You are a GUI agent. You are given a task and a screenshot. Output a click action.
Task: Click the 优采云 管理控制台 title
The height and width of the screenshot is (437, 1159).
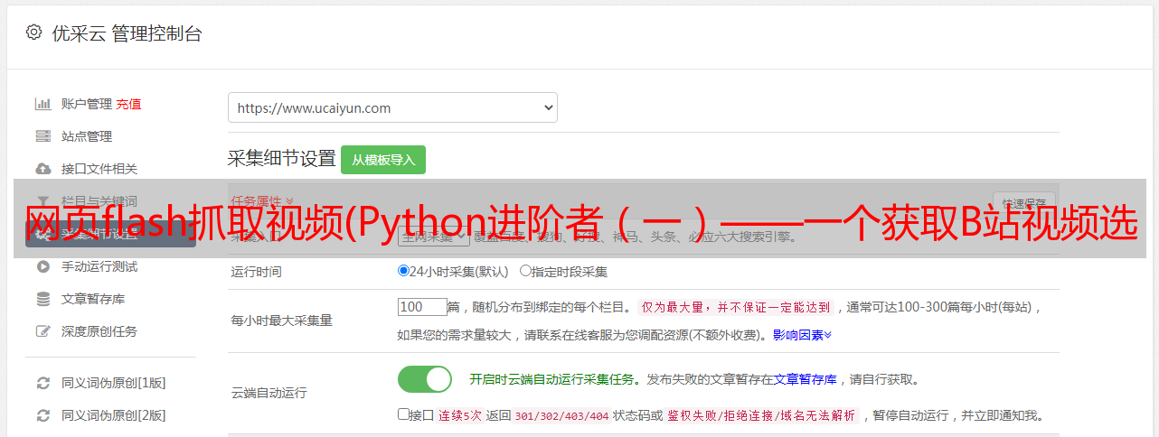pyautogui.click(x=126, y=33)
